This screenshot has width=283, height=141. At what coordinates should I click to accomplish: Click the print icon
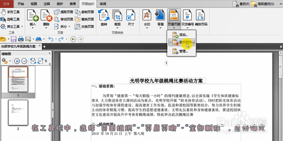pos(21,39)
